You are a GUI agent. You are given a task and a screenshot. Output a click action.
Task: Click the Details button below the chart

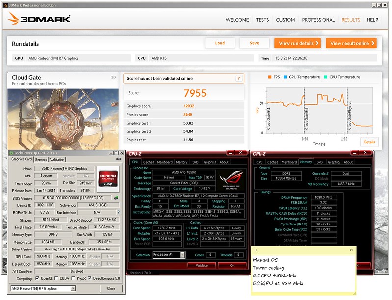369,142
